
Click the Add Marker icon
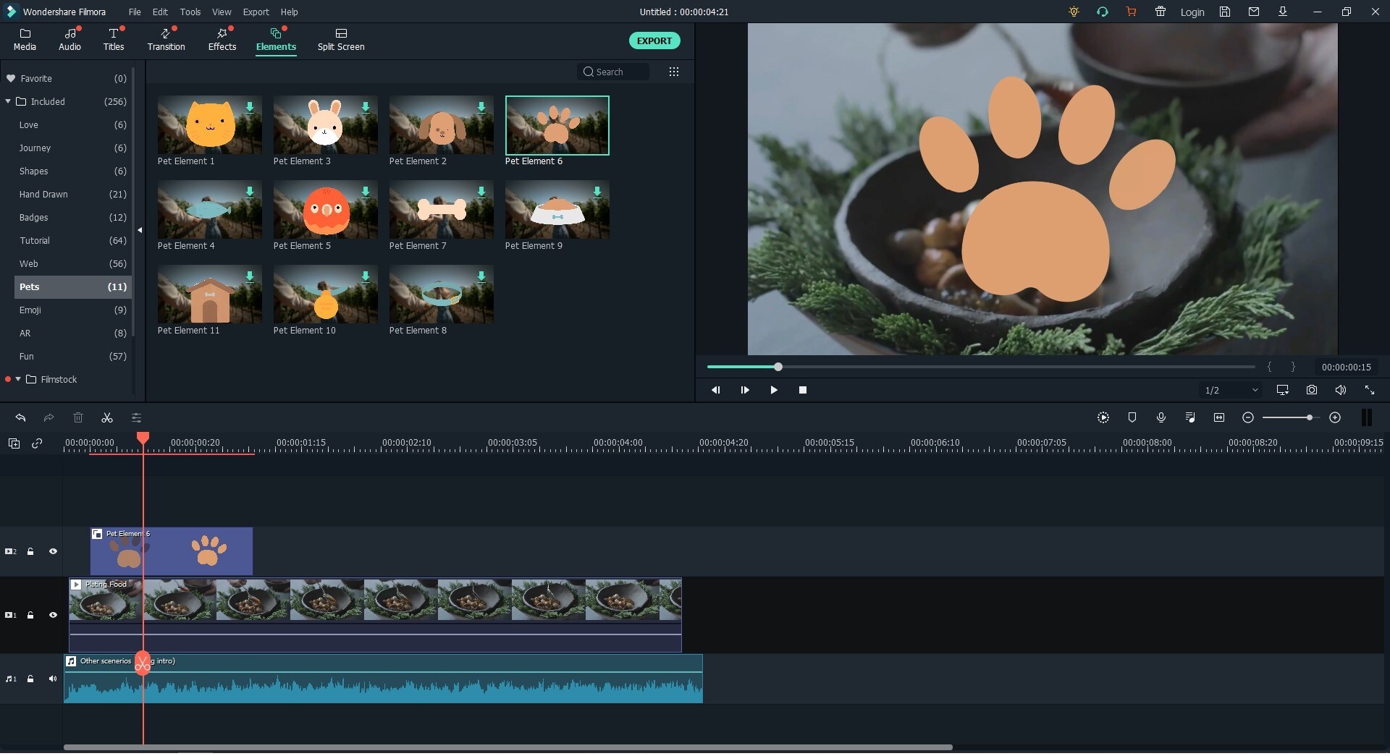(1132, 417)
